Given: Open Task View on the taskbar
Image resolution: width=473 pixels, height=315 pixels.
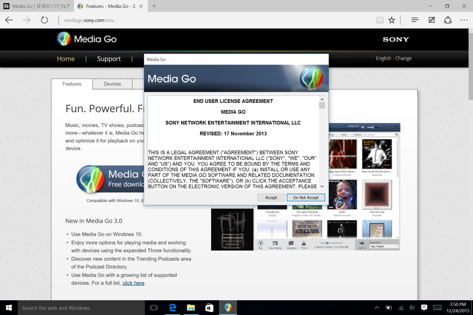Looking at the screenshot, I should coord(154,308).
